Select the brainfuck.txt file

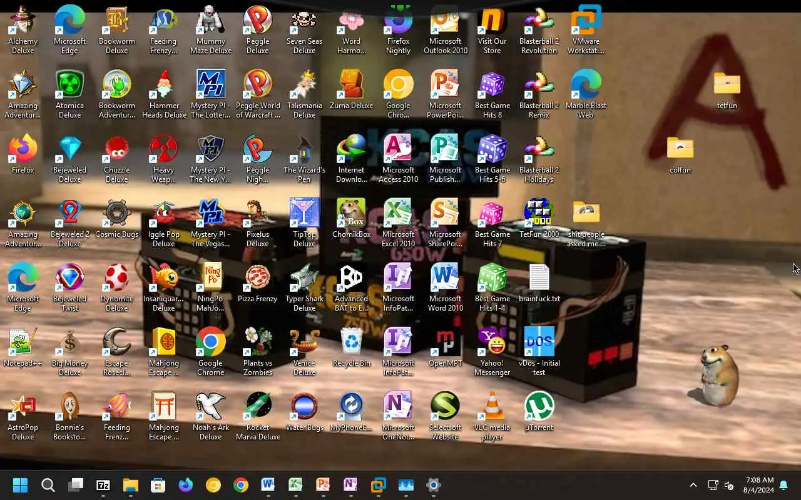click(x=539, y=283)
